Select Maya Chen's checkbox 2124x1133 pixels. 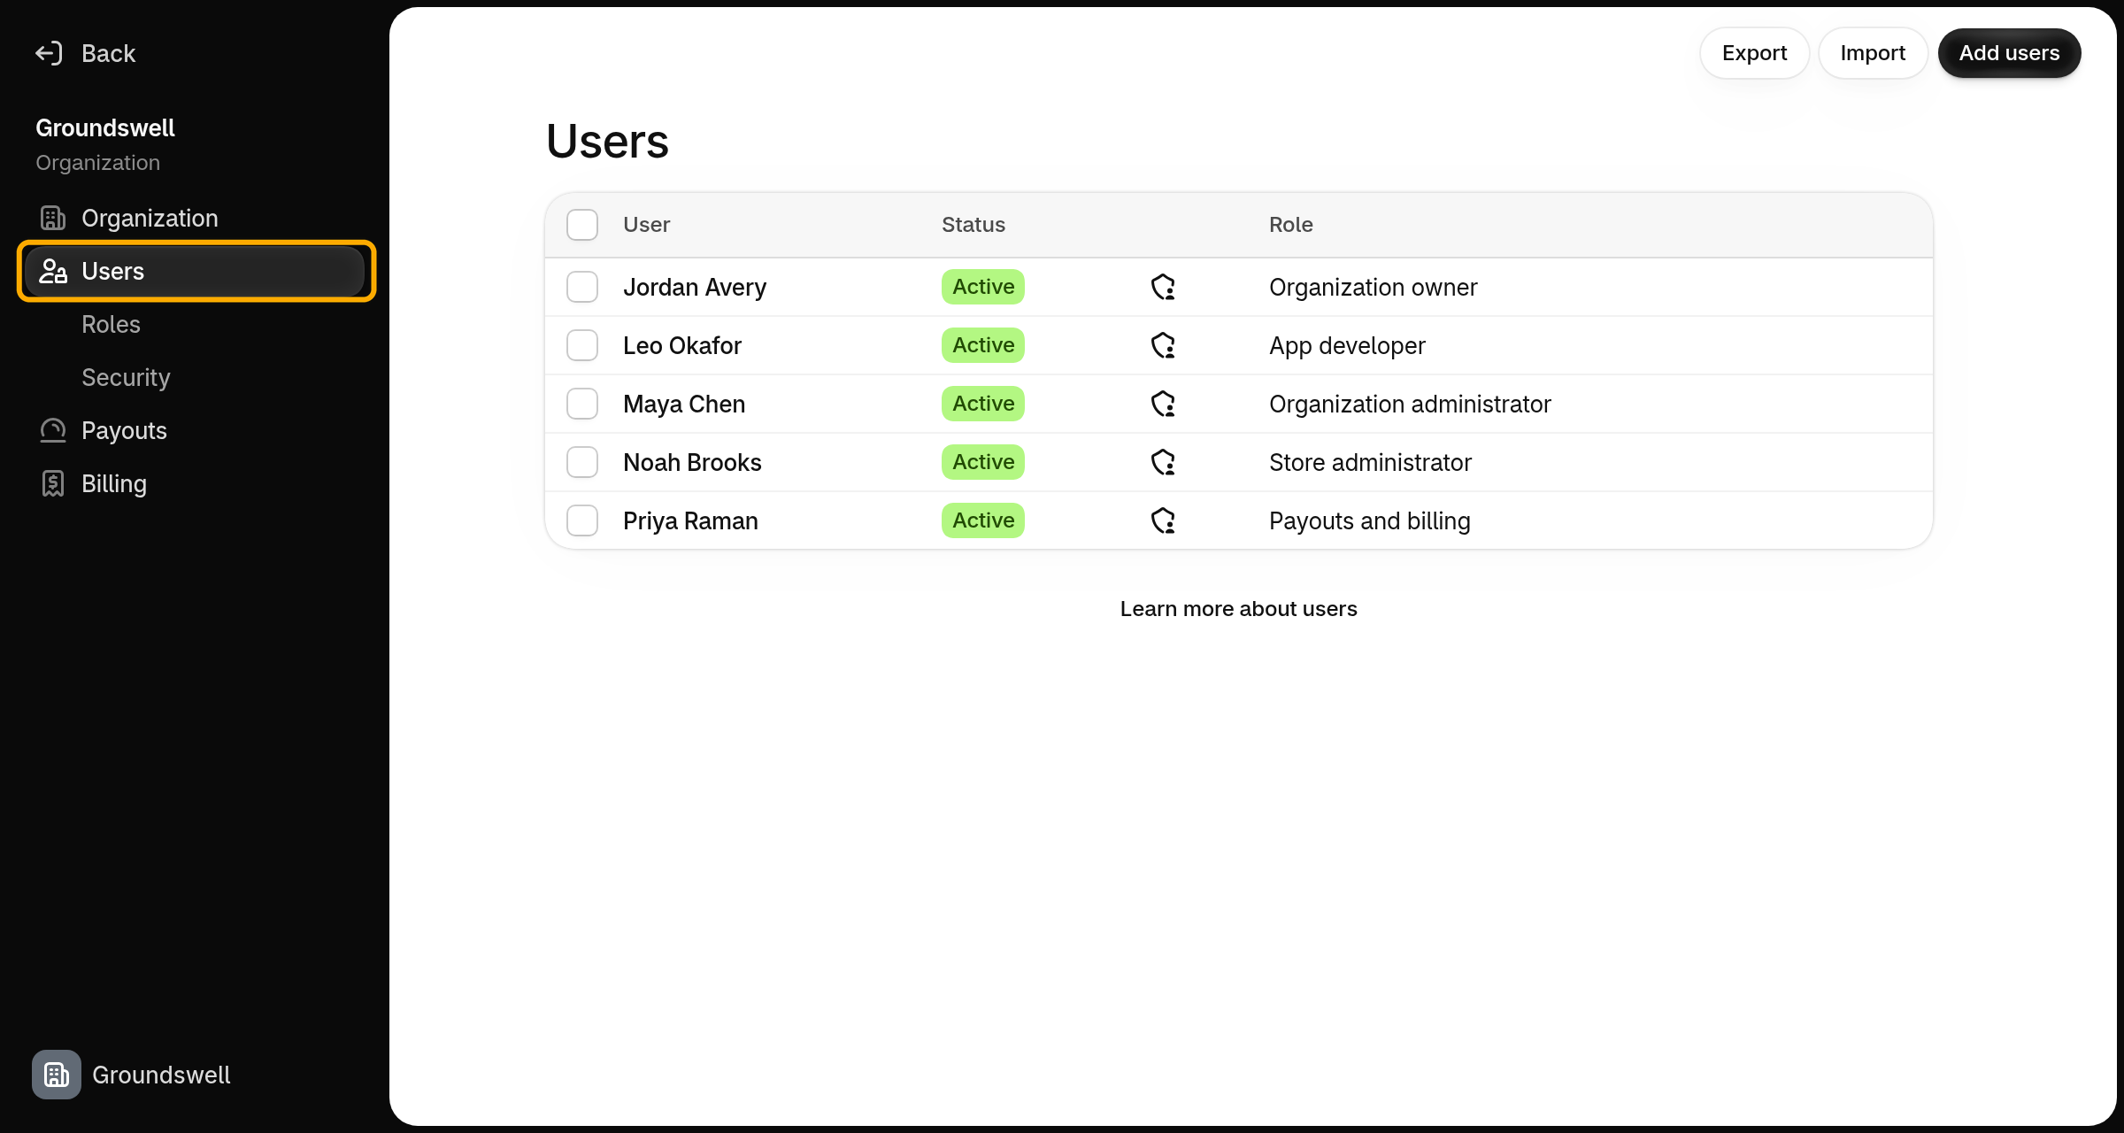582,404
